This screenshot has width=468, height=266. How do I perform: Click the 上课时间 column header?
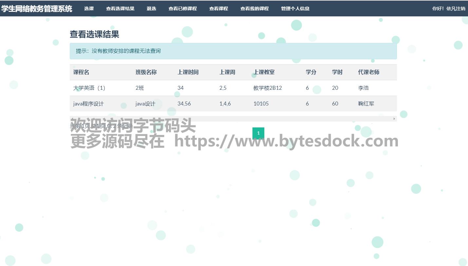click(x=188, y=72)
